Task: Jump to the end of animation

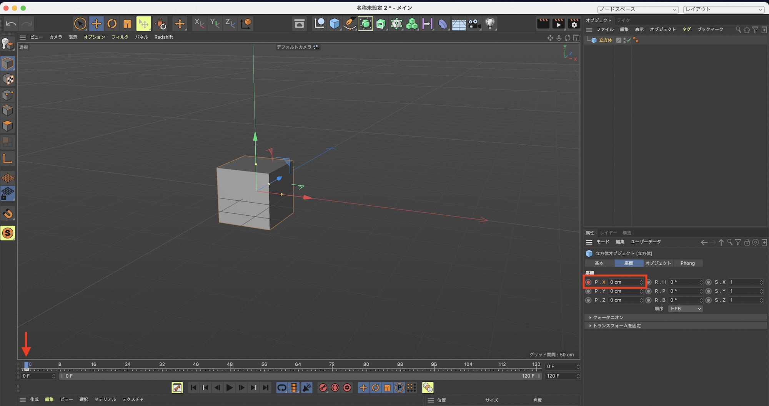Action: (x=266, y=388)
